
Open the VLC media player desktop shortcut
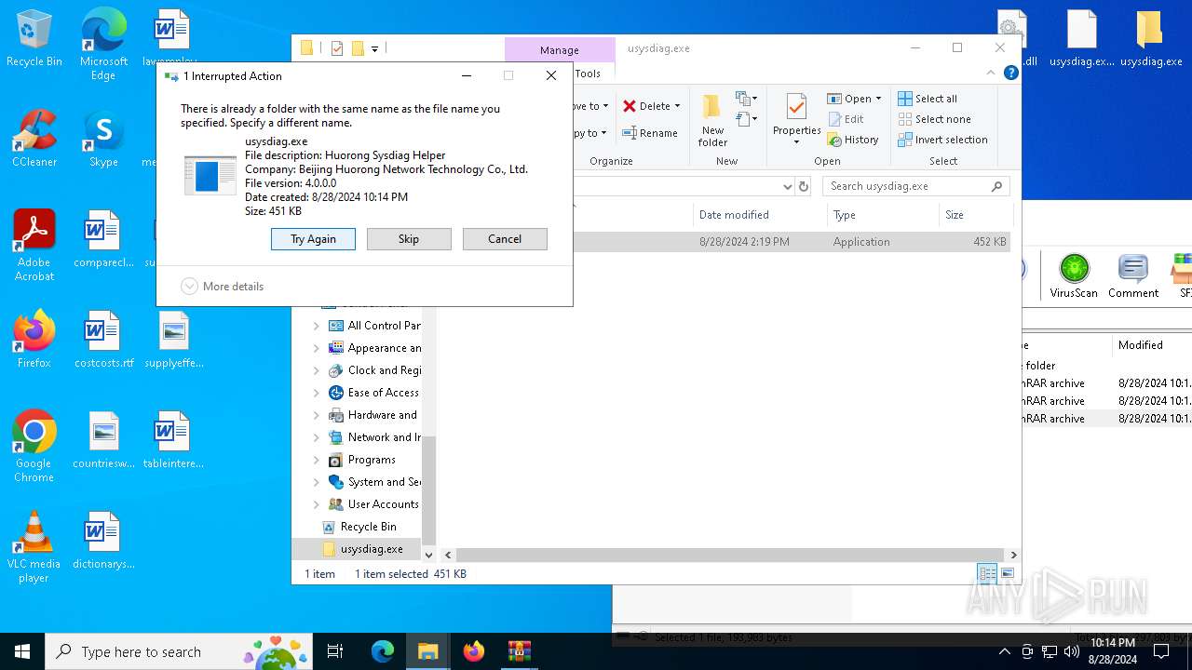tap(34, 547)
